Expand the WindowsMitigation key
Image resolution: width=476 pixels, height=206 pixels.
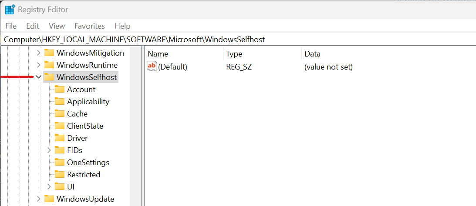39,53
